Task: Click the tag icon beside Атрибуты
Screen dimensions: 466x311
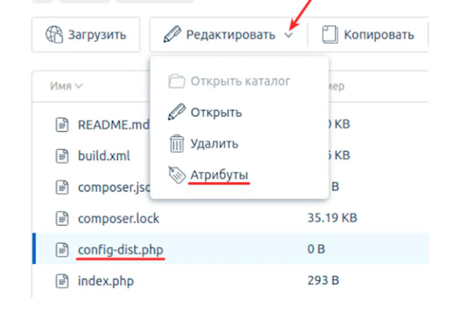Action: click(x=177, y=175)
